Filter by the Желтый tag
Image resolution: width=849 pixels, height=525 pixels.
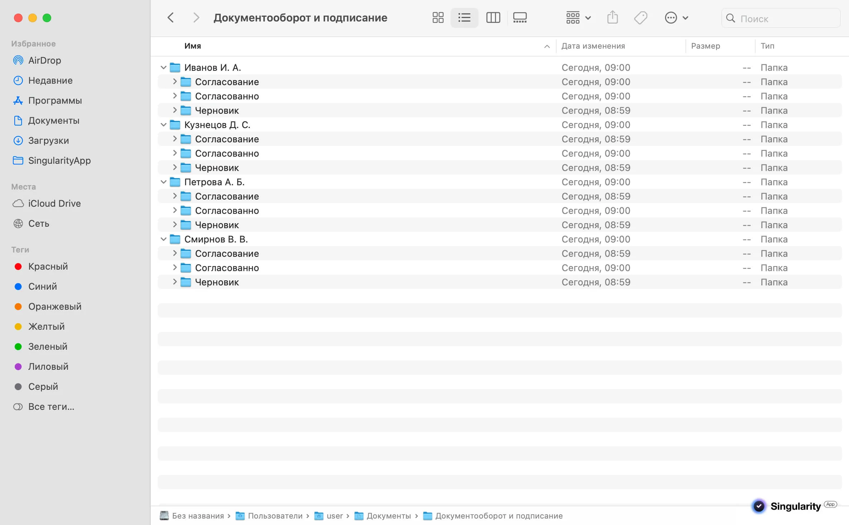point(40,327)
